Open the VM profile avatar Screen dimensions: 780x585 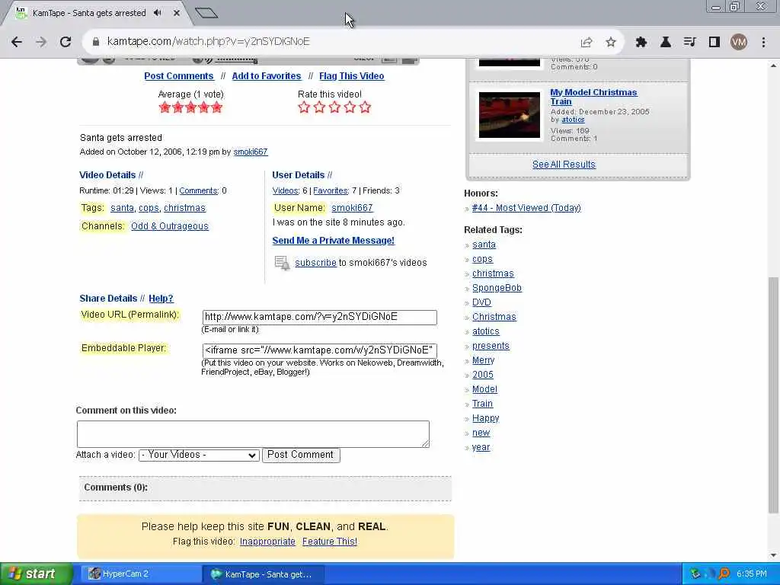[739, 43]
